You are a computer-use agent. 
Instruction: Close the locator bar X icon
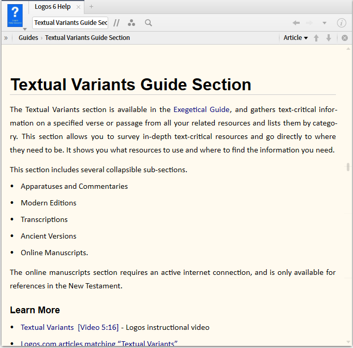[x=344, y=38]
